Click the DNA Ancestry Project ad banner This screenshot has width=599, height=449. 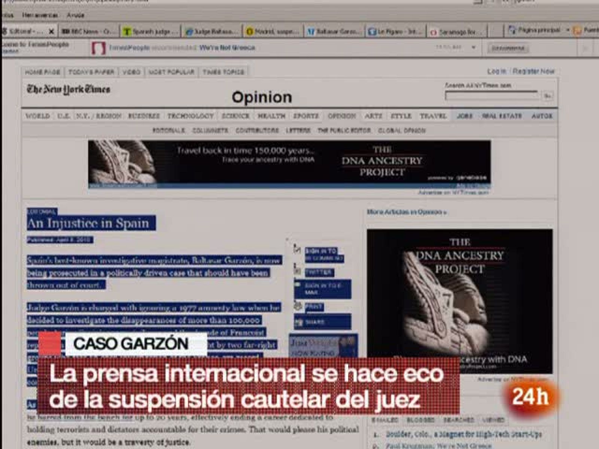coord(290,165)
